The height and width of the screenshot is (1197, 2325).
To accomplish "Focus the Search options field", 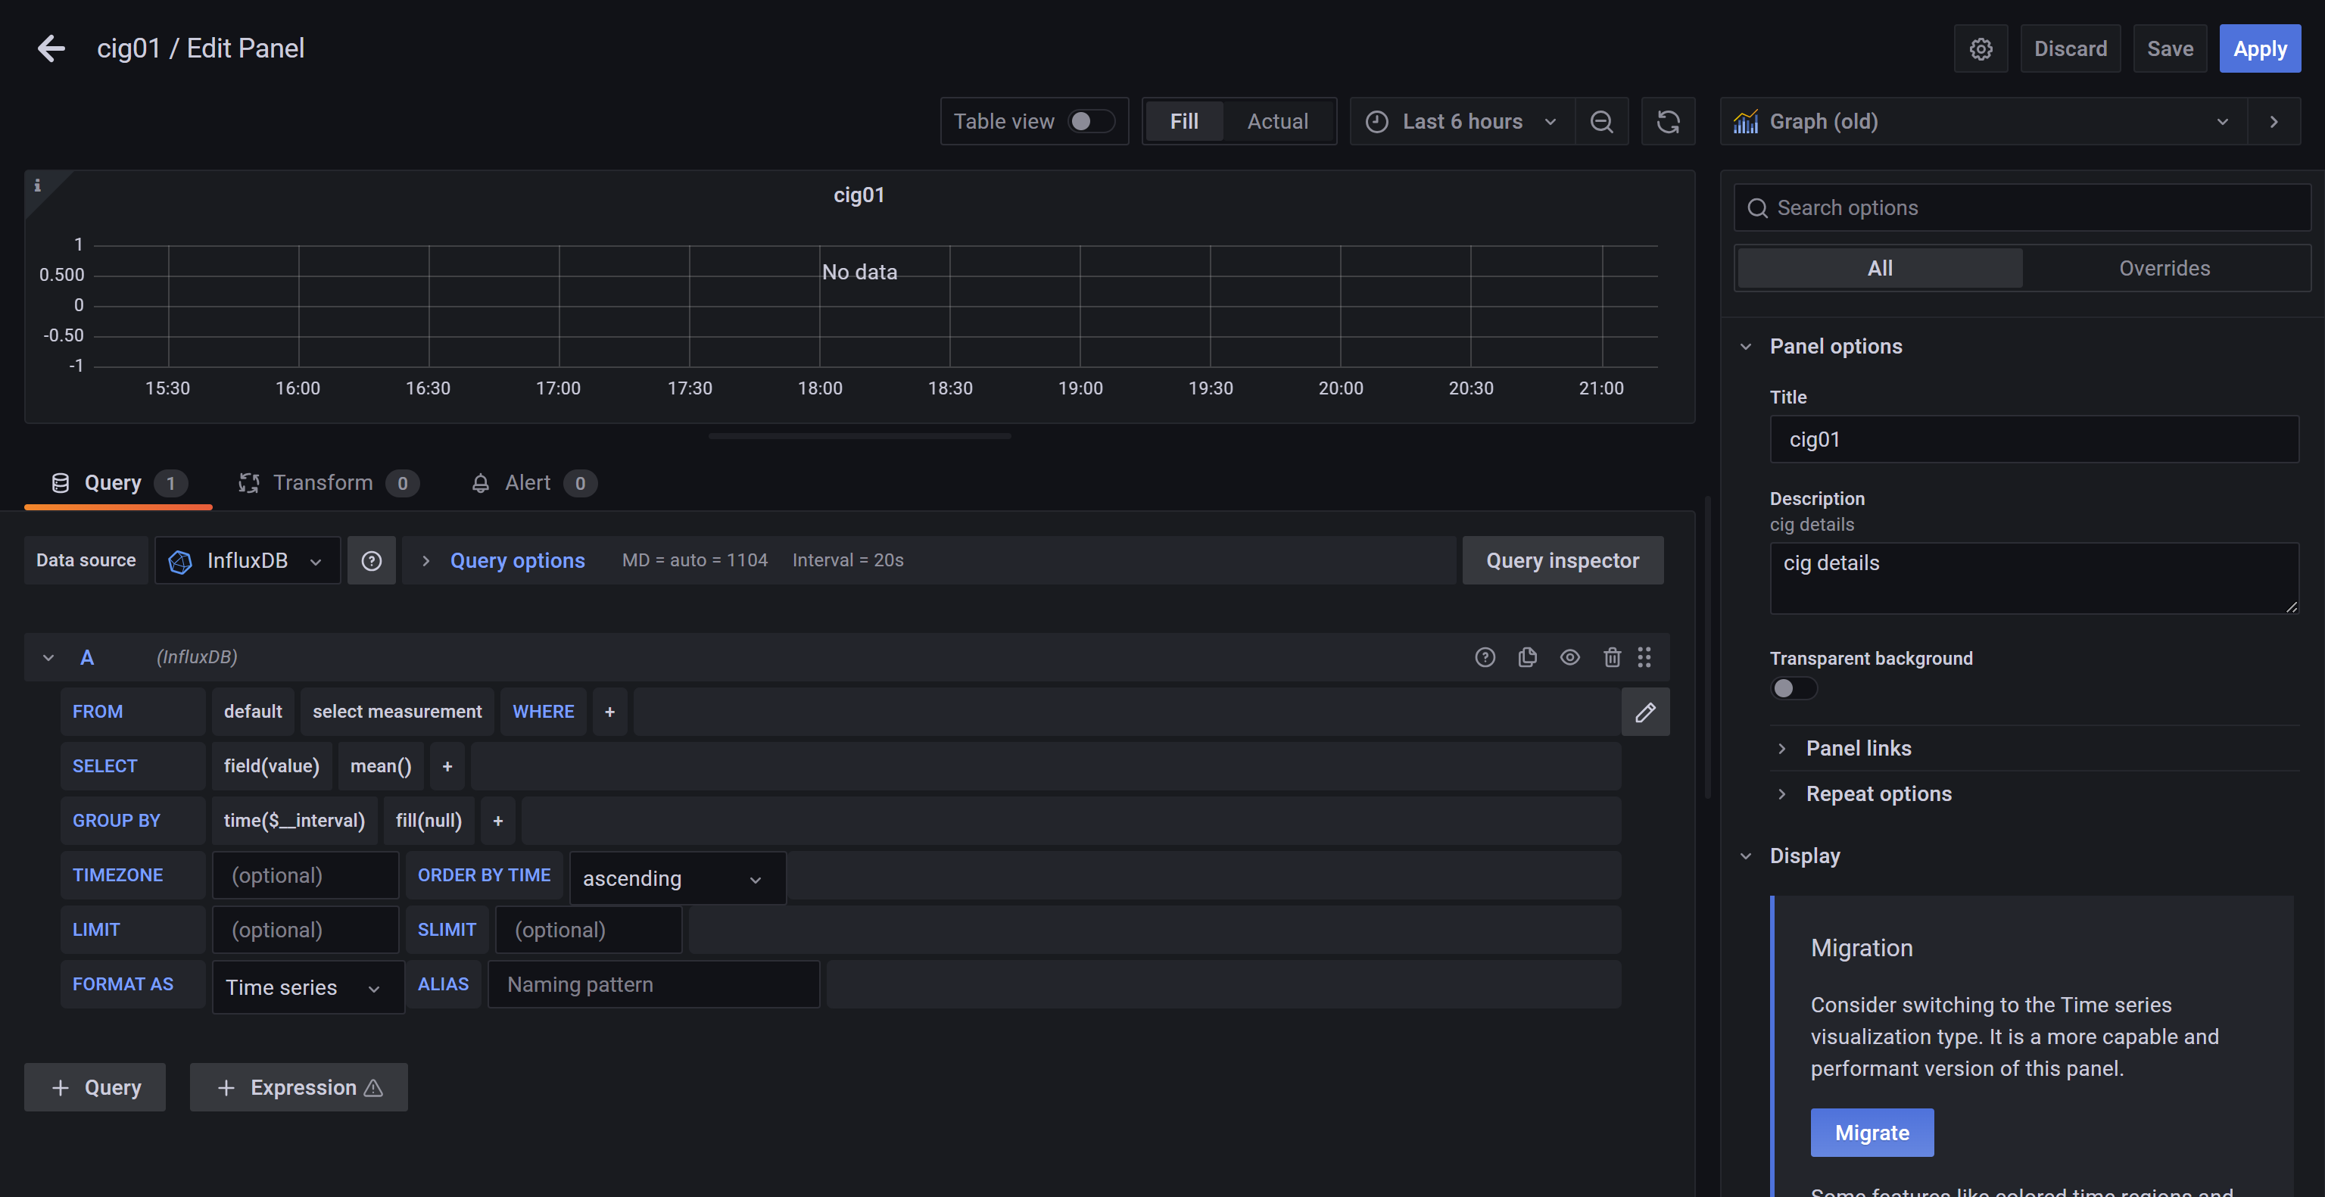I will pyautogui.click(x=2021, y=208).
